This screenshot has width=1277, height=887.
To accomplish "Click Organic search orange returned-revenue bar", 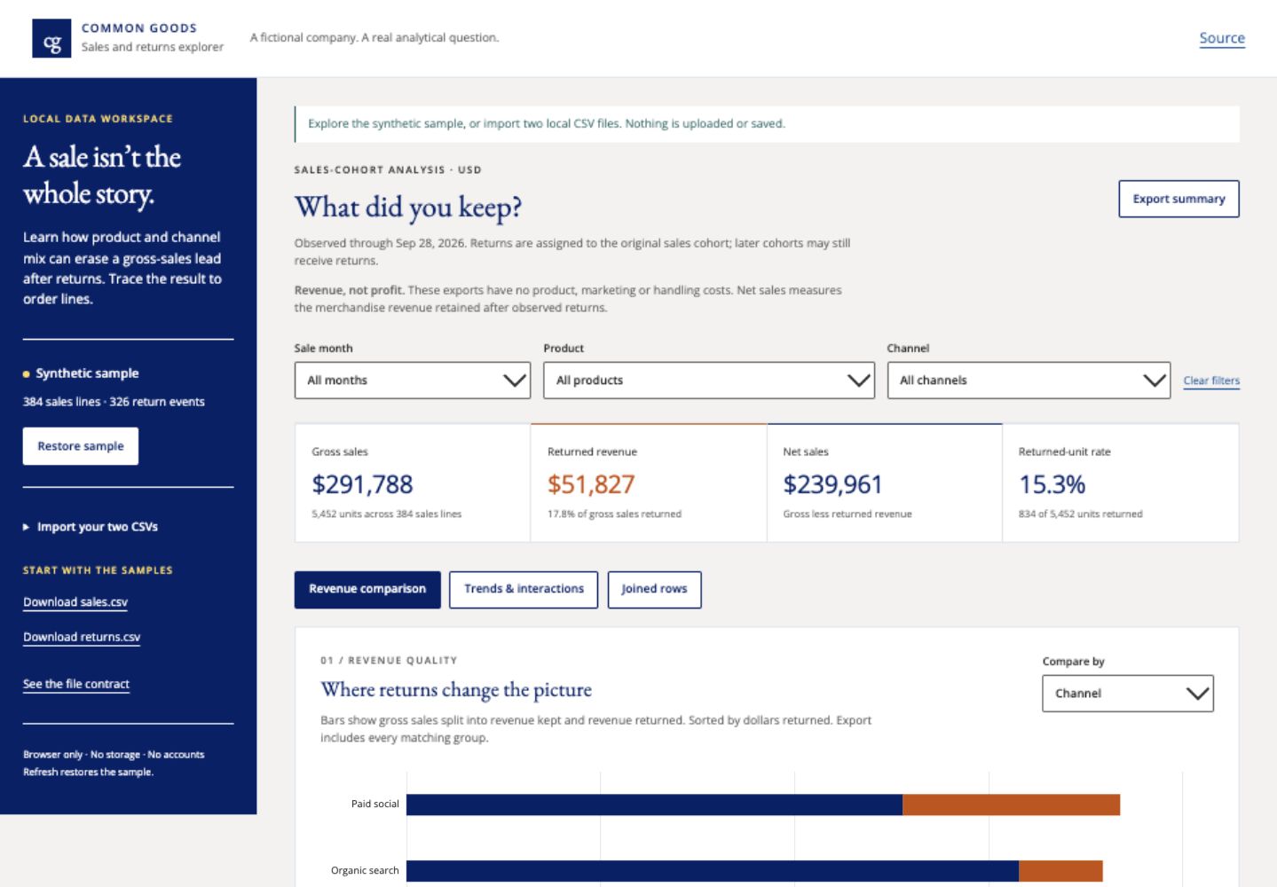I will click(1060, 871).
